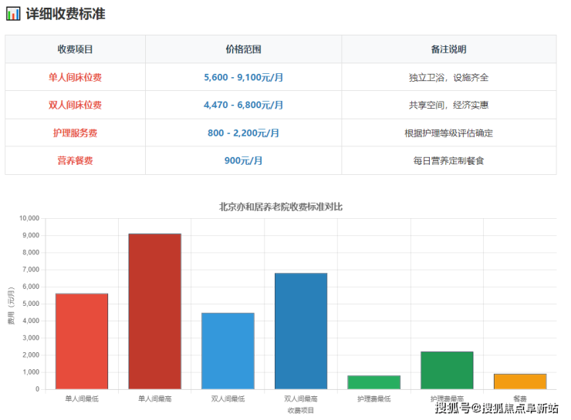Click the 4,000 y-axis tick label

point(31,321)
